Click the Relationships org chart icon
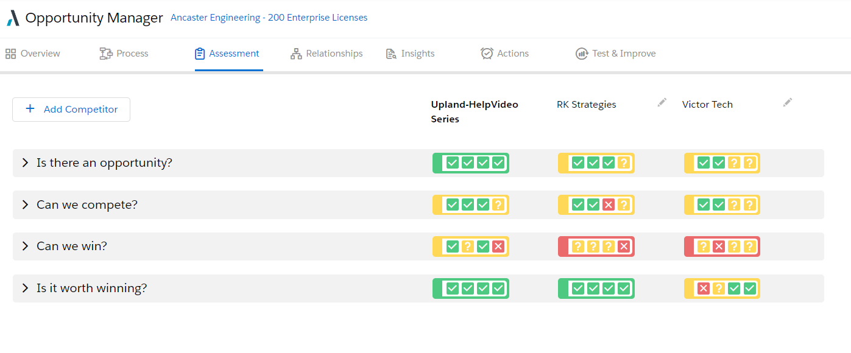Image resolution: width=851 pixels, height=353 pixels. click(296, 54)
